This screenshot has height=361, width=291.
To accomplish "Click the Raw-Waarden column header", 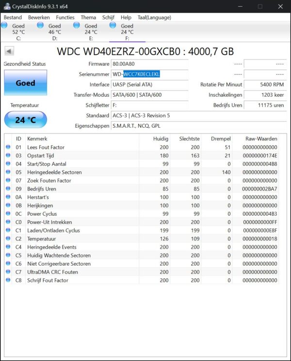I will click(261, 138).
